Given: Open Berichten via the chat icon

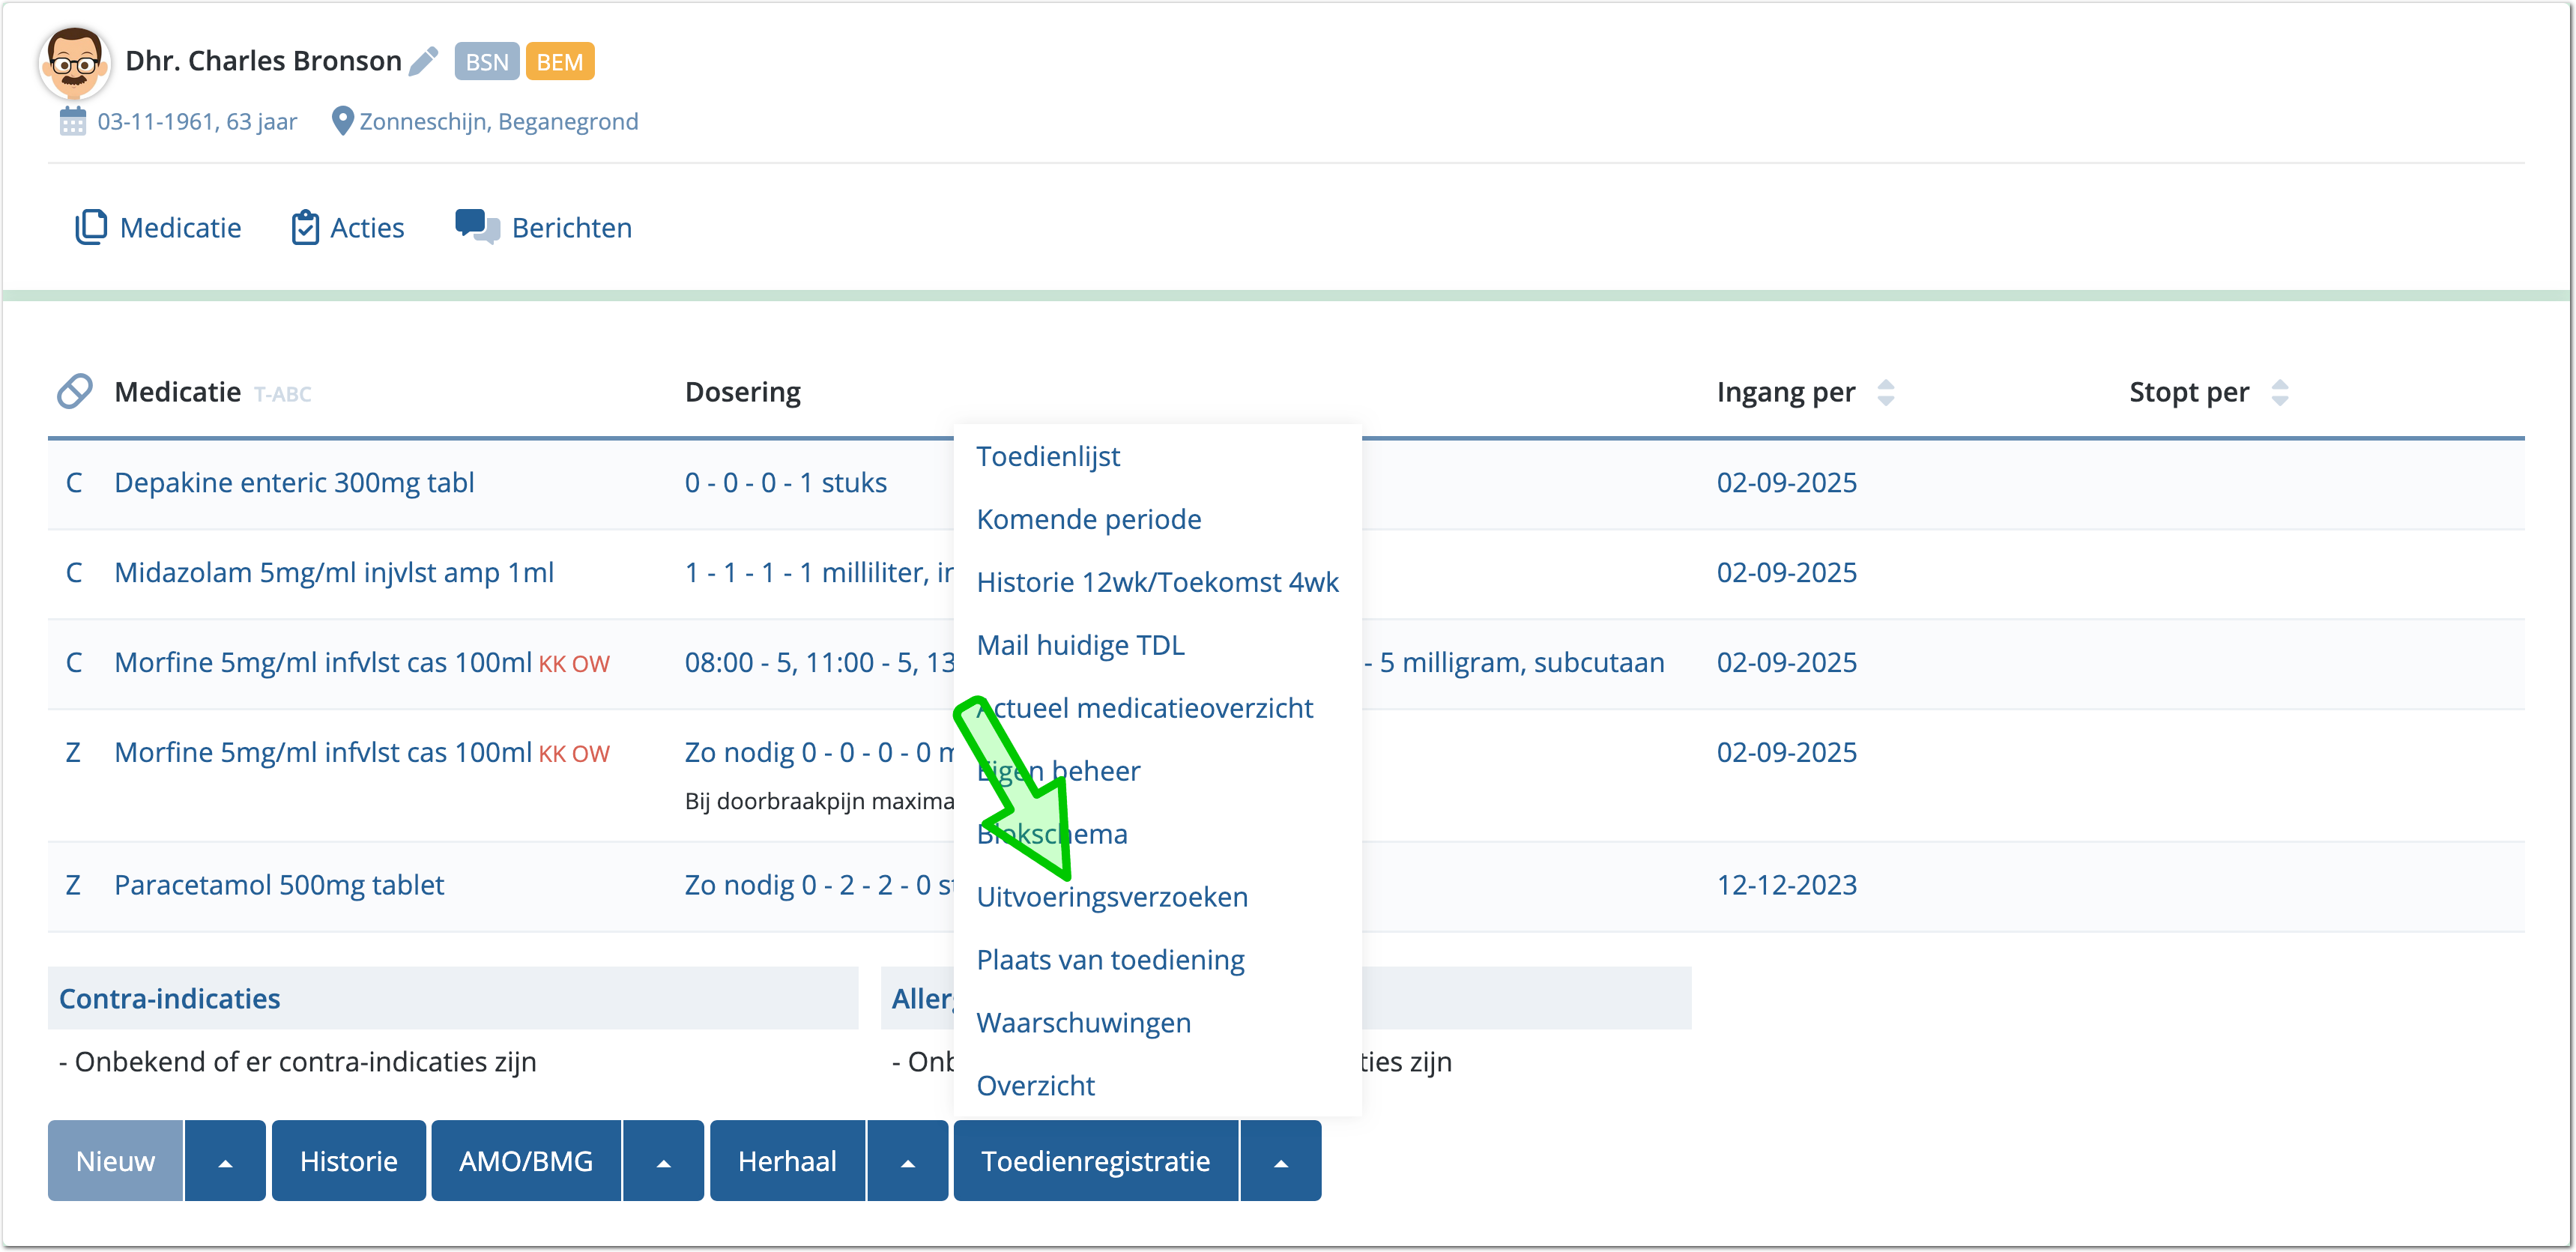Looking at the screenshot, I should (x=477, y=227).
